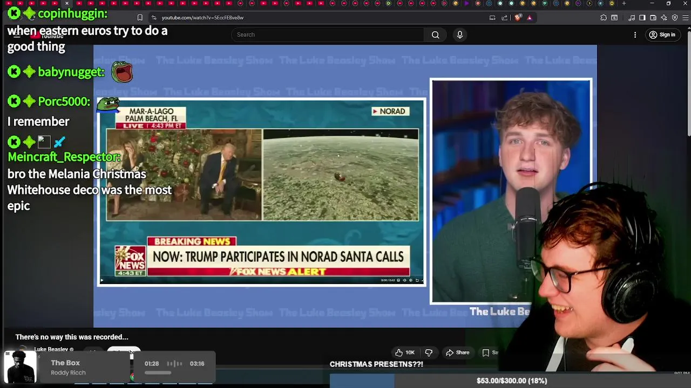Viewport: 691px width, 388px height.
Task: Click the audio waveform icon between timestamps
Action: (x=174, y=364)
